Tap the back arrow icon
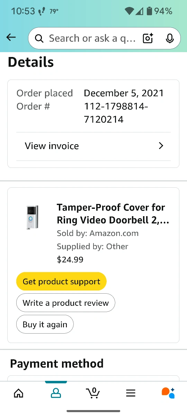The image size is (187, 417). 11,38
